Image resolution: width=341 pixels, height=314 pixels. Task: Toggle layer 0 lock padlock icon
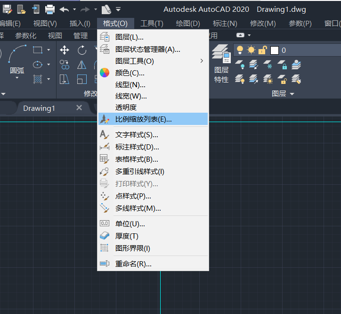pos(262,50)
